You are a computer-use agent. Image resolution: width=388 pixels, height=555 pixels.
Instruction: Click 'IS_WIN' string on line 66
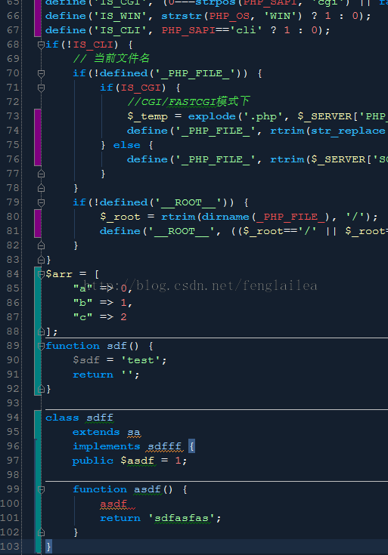[x=120, y=16]
